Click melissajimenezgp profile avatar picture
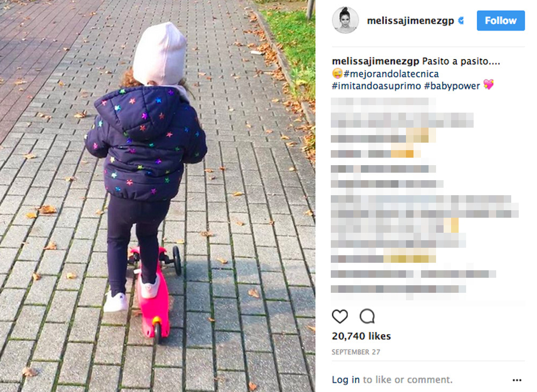Image resolution: width=537 pixels, height=392 pixels. pyautogui.click(x=345, y=20)
